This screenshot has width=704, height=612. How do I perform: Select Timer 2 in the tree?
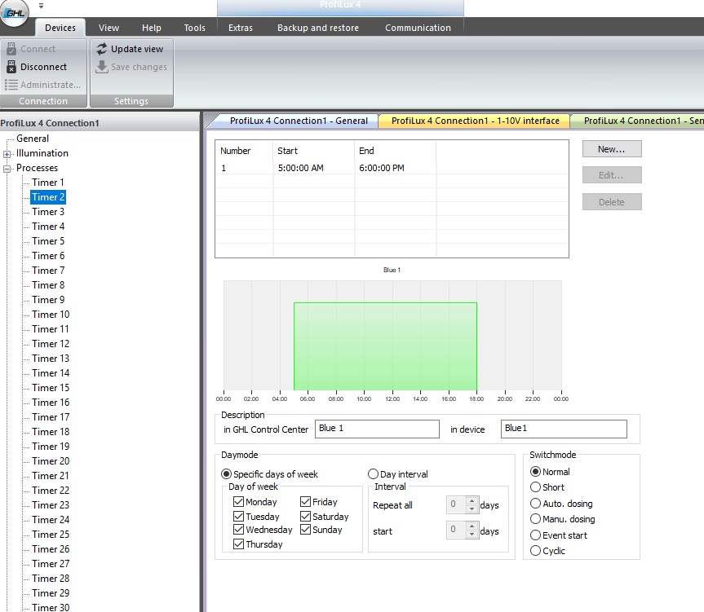pos(48,197)
